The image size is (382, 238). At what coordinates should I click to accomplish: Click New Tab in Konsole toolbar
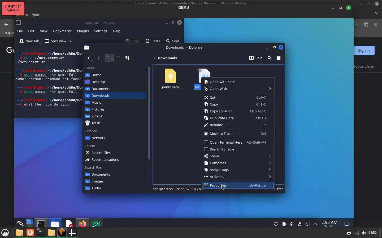tap(29, 41)
